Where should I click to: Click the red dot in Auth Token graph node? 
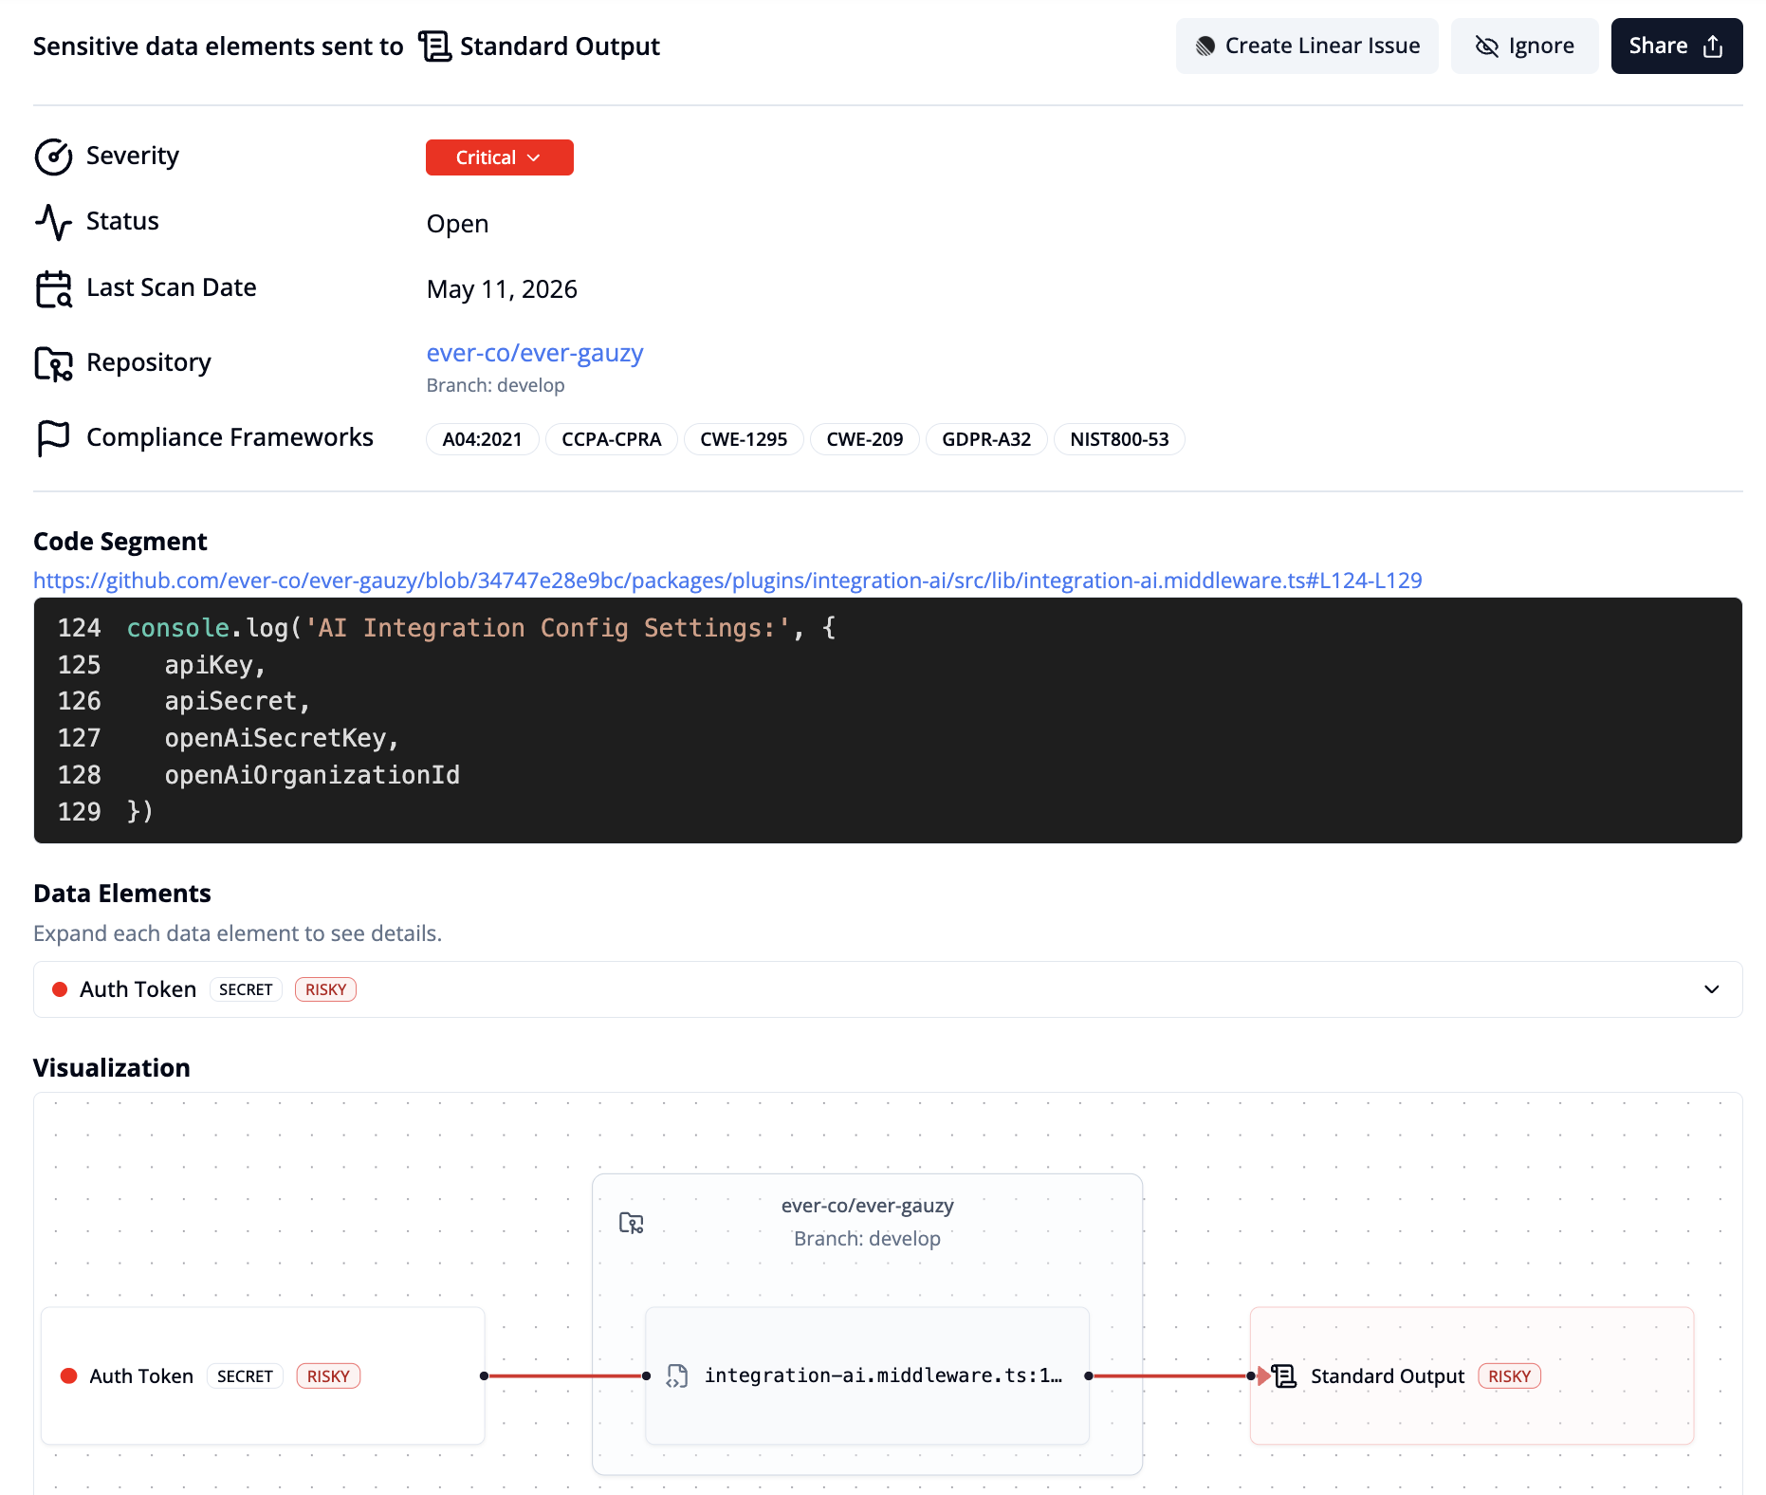pos(68,1375)
